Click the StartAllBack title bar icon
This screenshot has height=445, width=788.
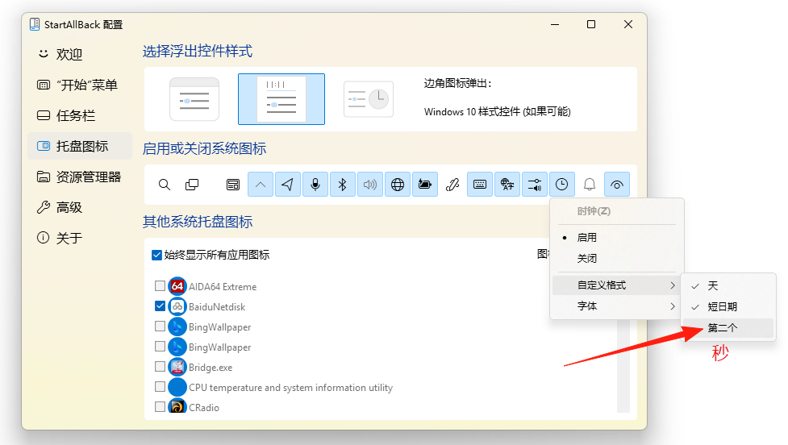click(x=35, y=24)
